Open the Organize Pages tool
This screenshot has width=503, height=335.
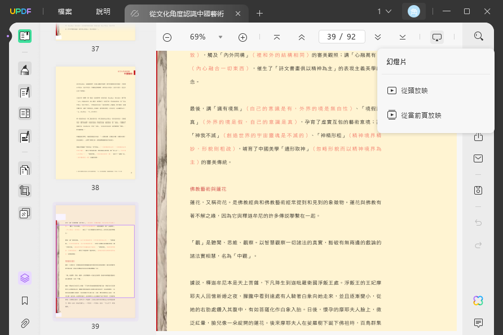click(25, 170)
